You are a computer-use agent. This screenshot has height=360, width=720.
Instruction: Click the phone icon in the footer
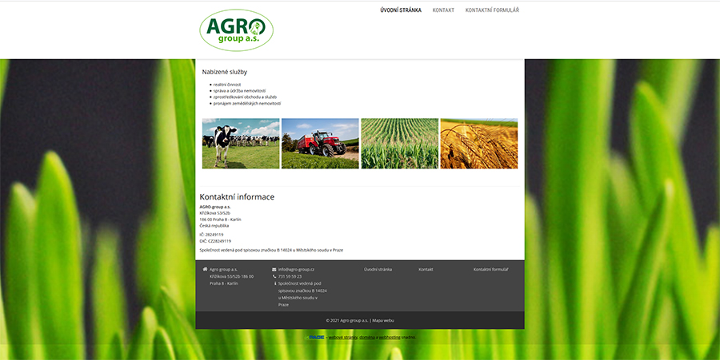[x=274, y=276]
